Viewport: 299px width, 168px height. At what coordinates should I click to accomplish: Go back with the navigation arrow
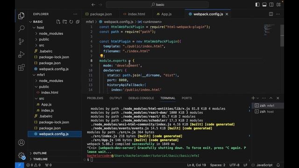coord(93,5)
